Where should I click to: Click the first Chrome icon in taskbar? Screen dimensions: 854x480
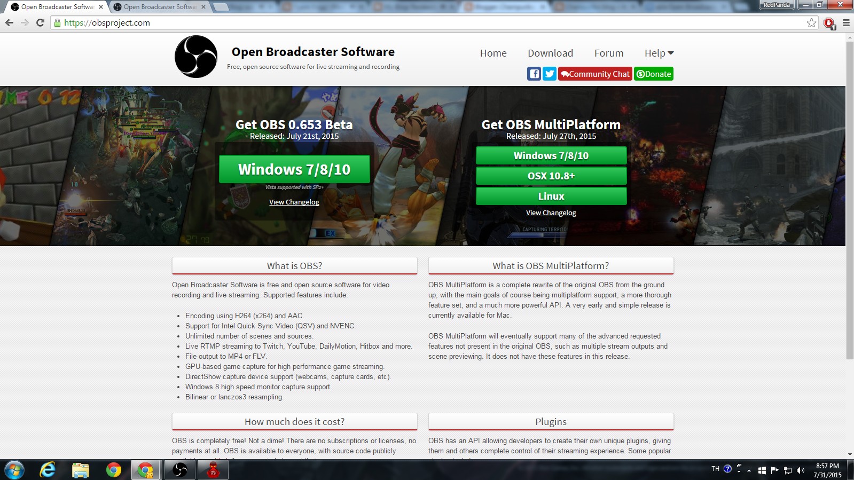[113, 470]
